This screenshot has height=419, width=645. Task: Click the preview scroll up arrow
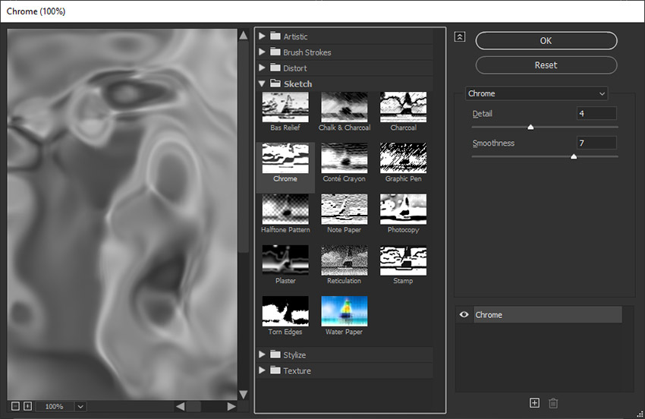[244, 36]
